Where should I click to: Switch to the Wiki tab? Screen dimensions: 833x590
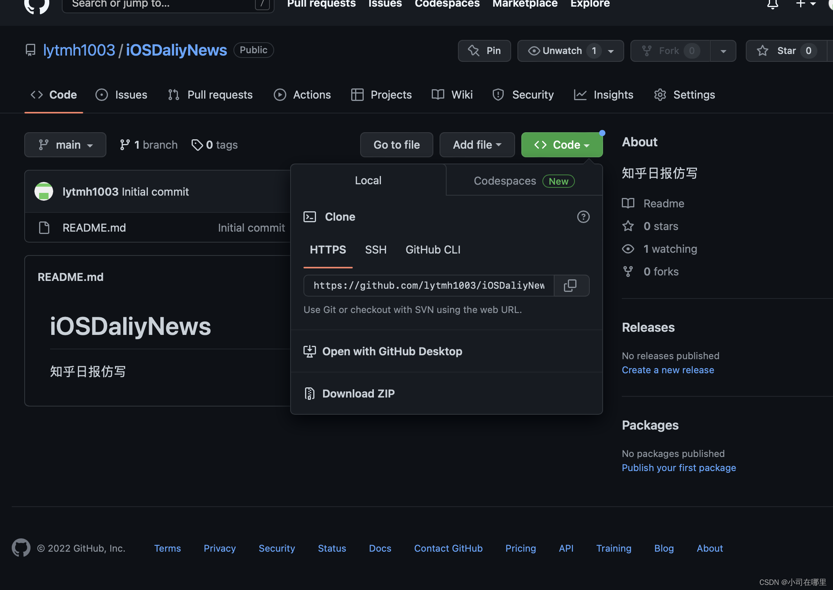[452, 95]
